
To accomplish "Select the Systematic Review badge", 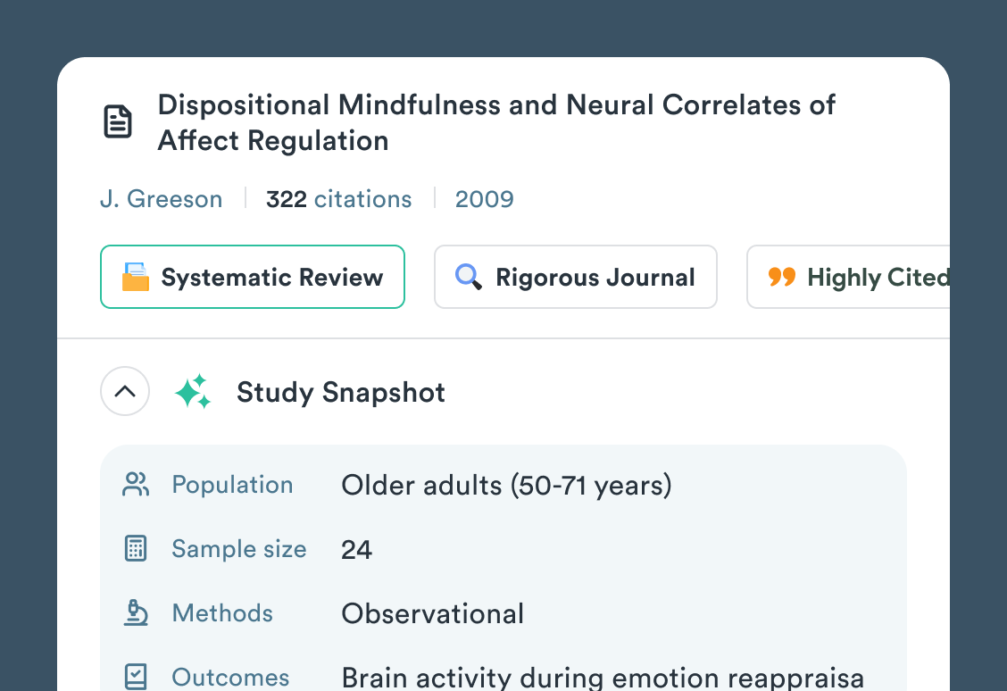I will coord(253,277).
